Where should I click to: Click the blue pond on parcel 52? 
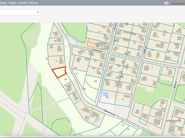click(x=105, y=94)
